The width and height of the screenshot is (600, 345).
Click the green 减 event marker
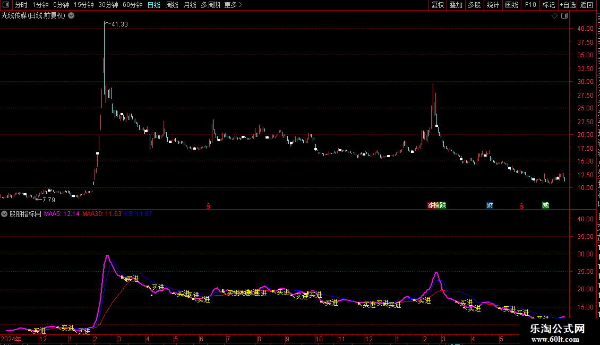(x=546, y=205)
